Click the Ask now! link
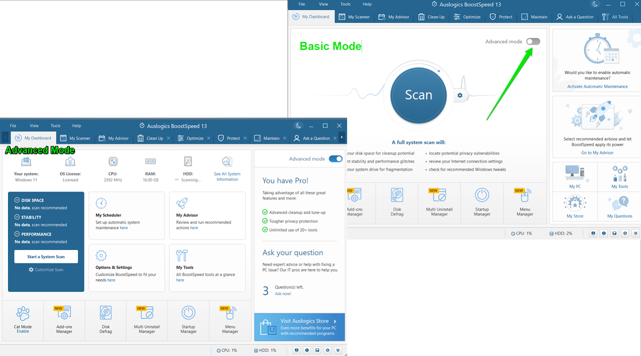This screenshot has width=641, height=356. pos(283,294)
